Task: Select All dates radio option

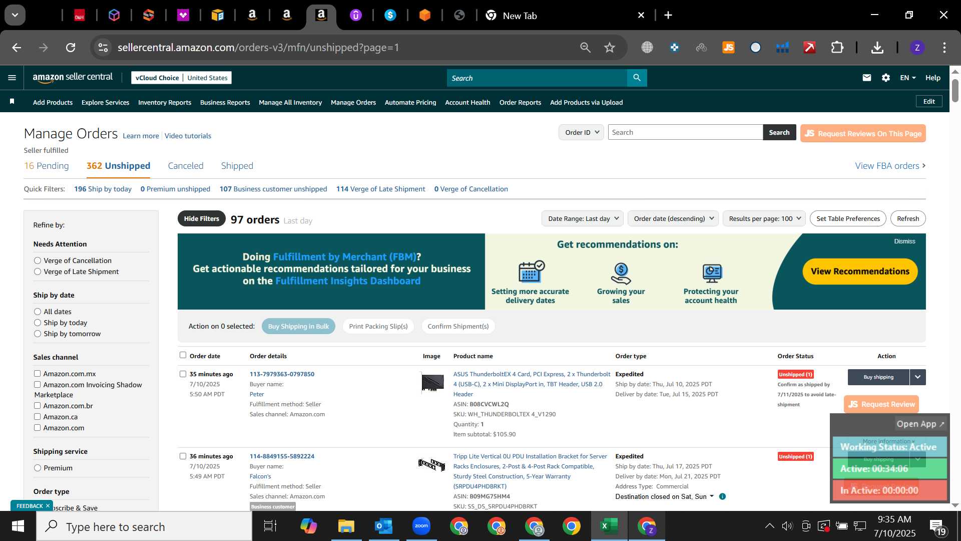Action: (38, 312)
